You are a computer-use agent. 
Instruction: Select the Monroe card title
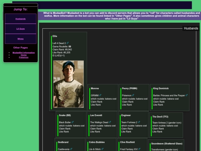click(95, 88)
